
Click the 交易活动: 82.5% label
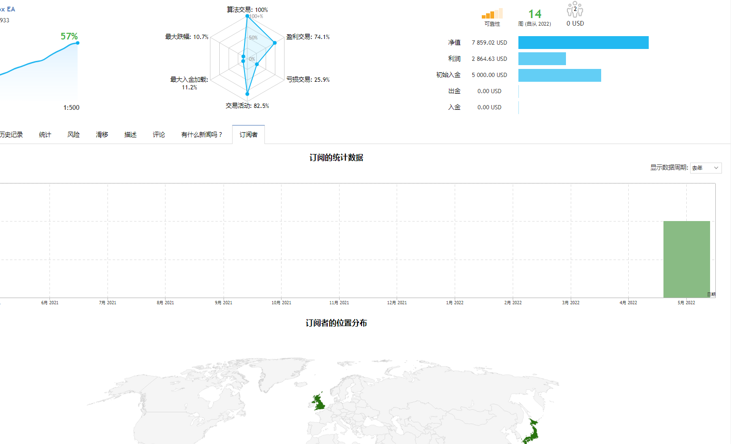[247, 106]
